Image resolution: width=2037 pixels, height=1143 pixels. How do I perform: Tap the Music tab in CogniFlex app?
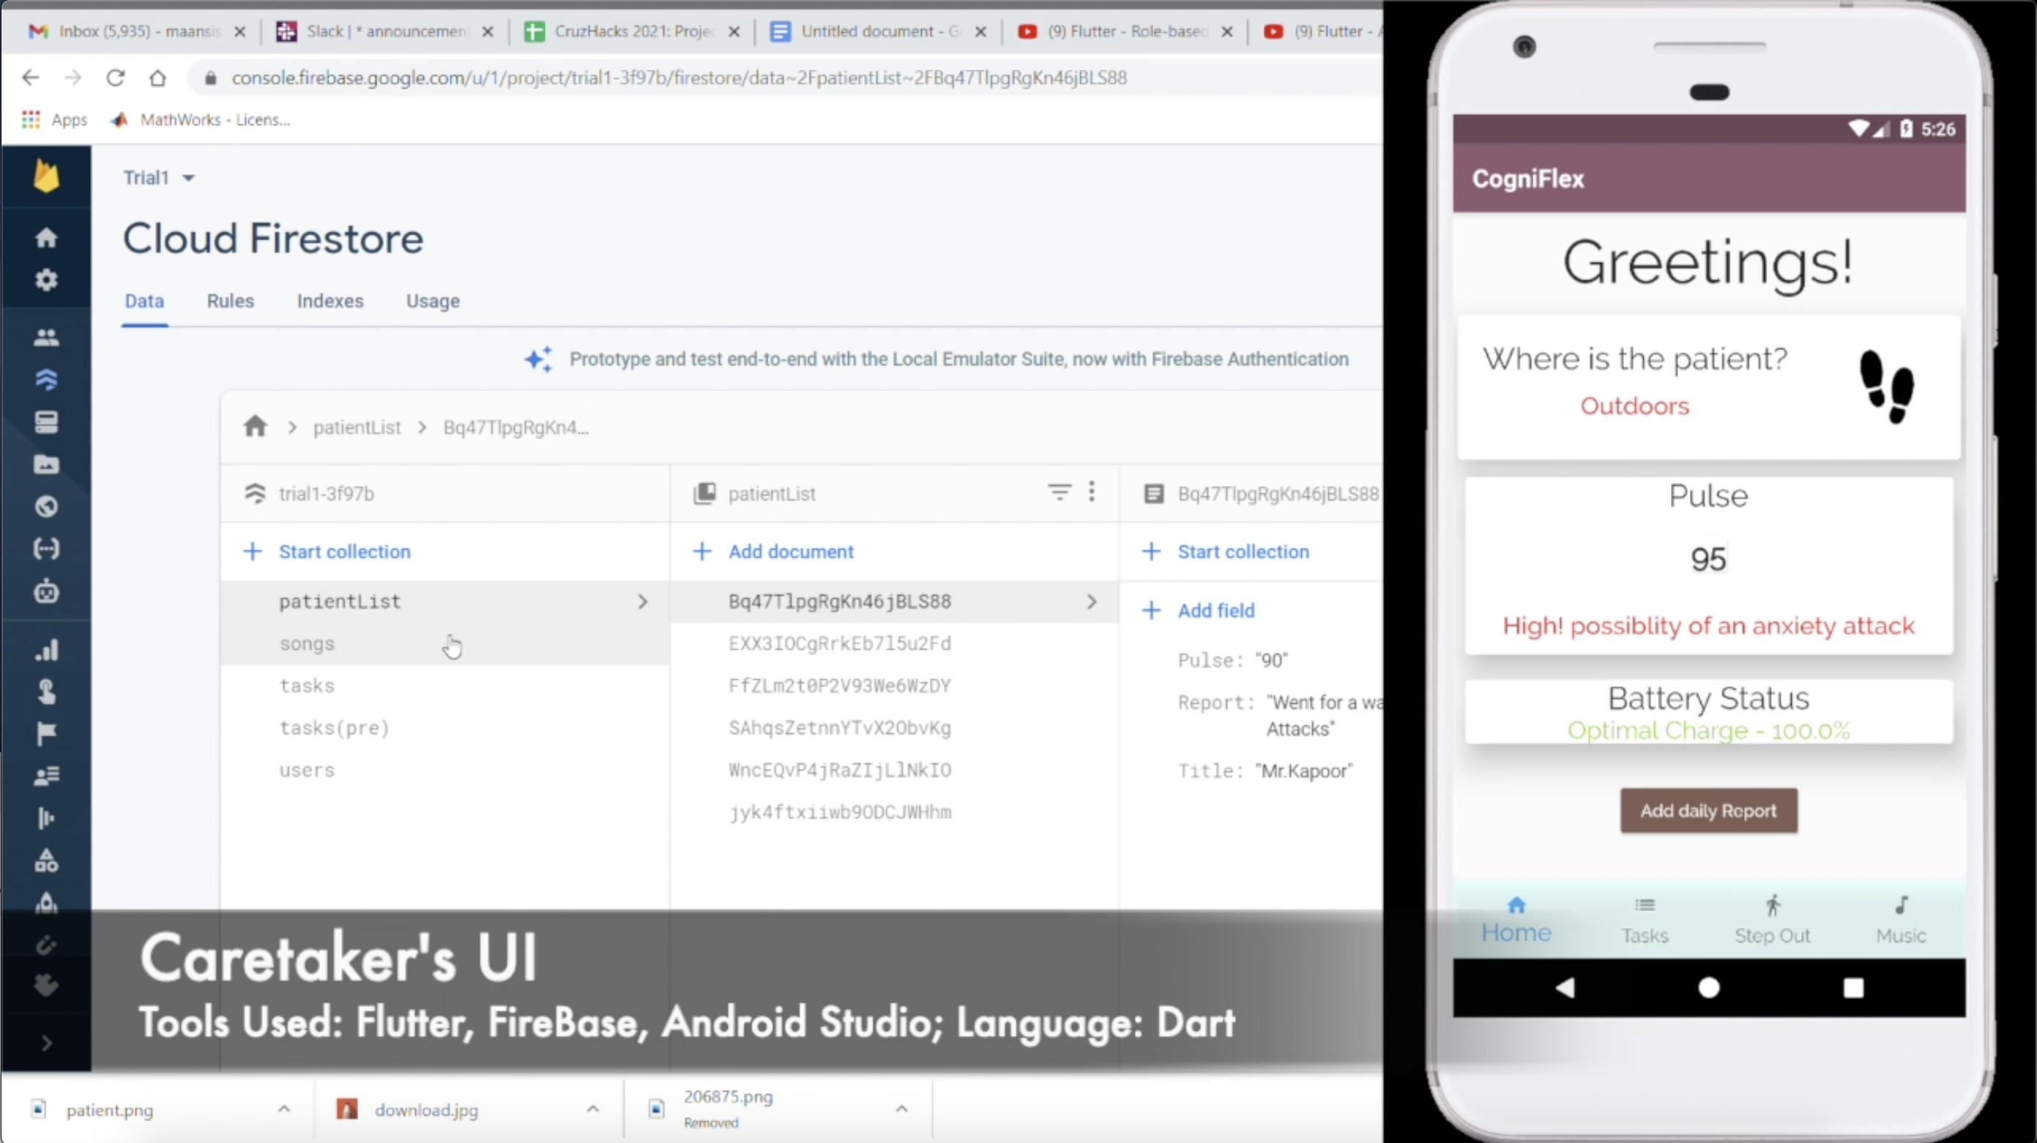pos(1900,919)
